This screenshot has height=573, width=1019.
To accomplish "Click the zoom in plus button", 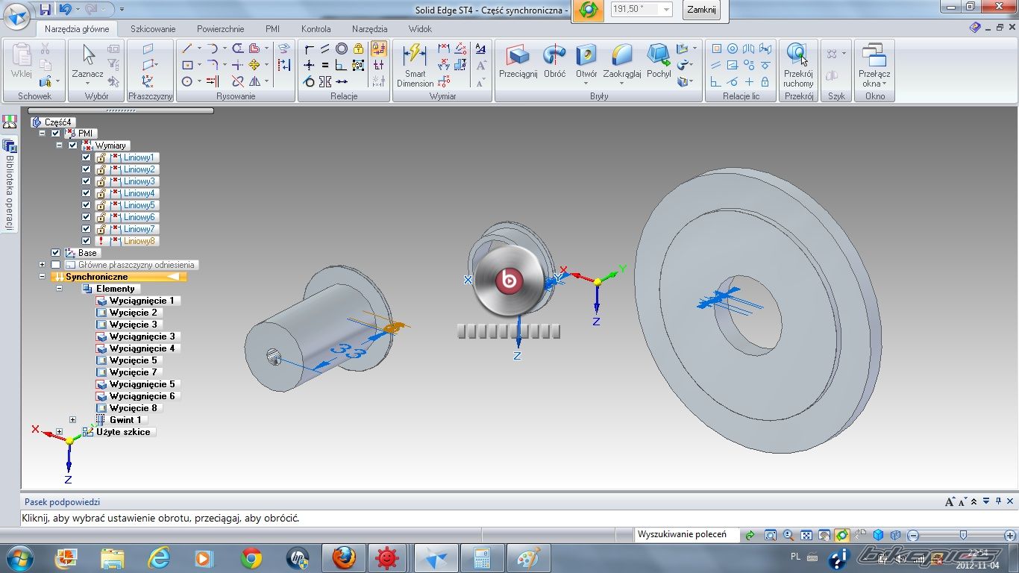I will (1009, 535).
